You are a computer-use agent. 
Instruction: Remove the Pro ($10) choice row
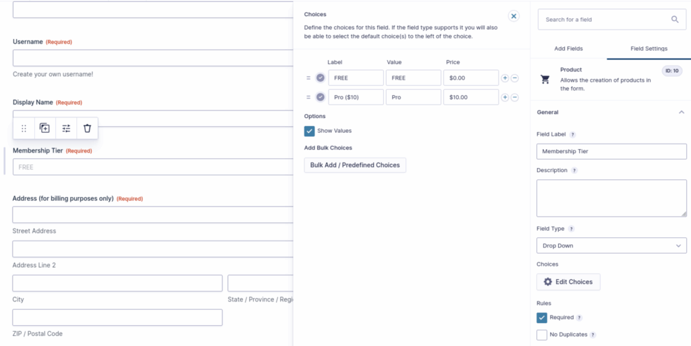(515, 97)
